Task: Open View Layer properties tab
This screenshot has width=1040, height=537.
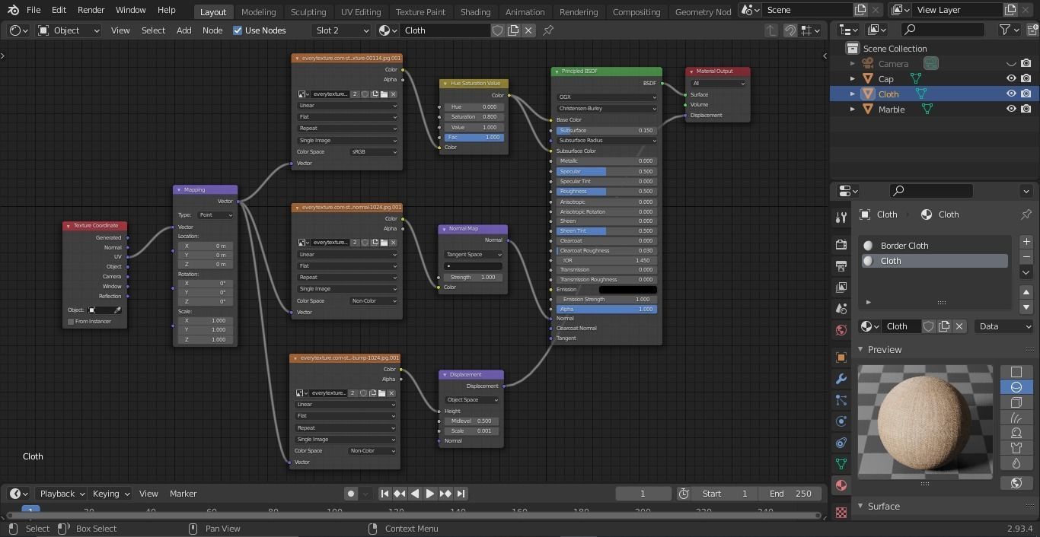Action: click(841, 288)
